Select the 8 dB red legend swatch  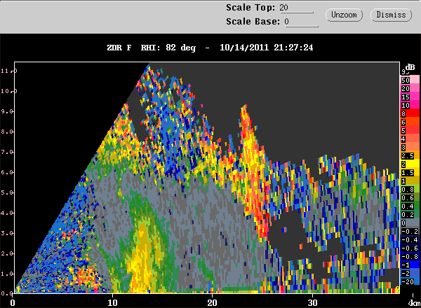(410, 113)
